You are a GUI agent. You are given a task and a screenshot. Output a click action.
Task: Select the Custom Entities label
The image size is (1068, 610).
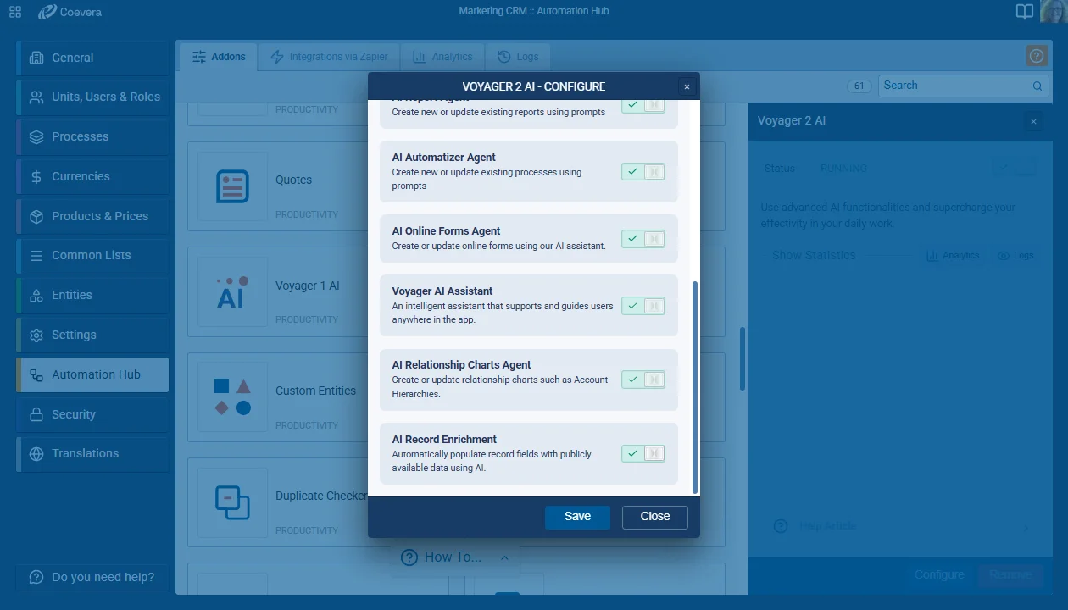pos(316,391)
